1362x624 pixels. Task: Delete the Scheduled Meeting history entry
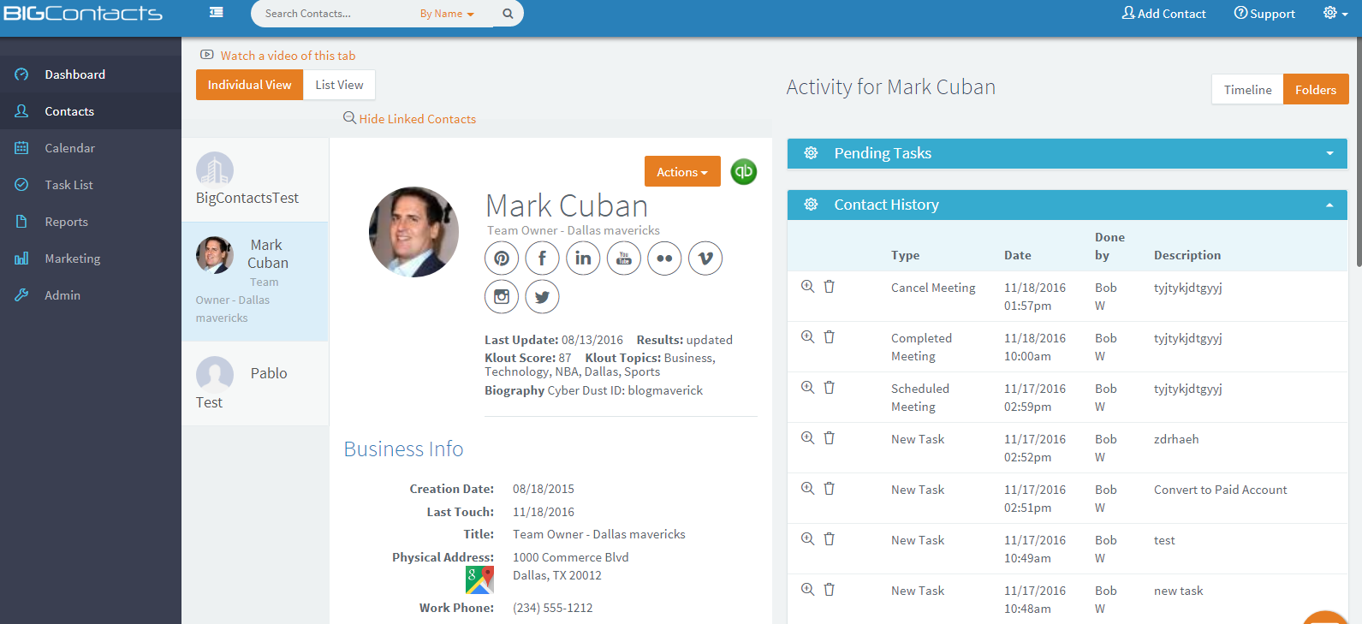(x=829, y=388)
